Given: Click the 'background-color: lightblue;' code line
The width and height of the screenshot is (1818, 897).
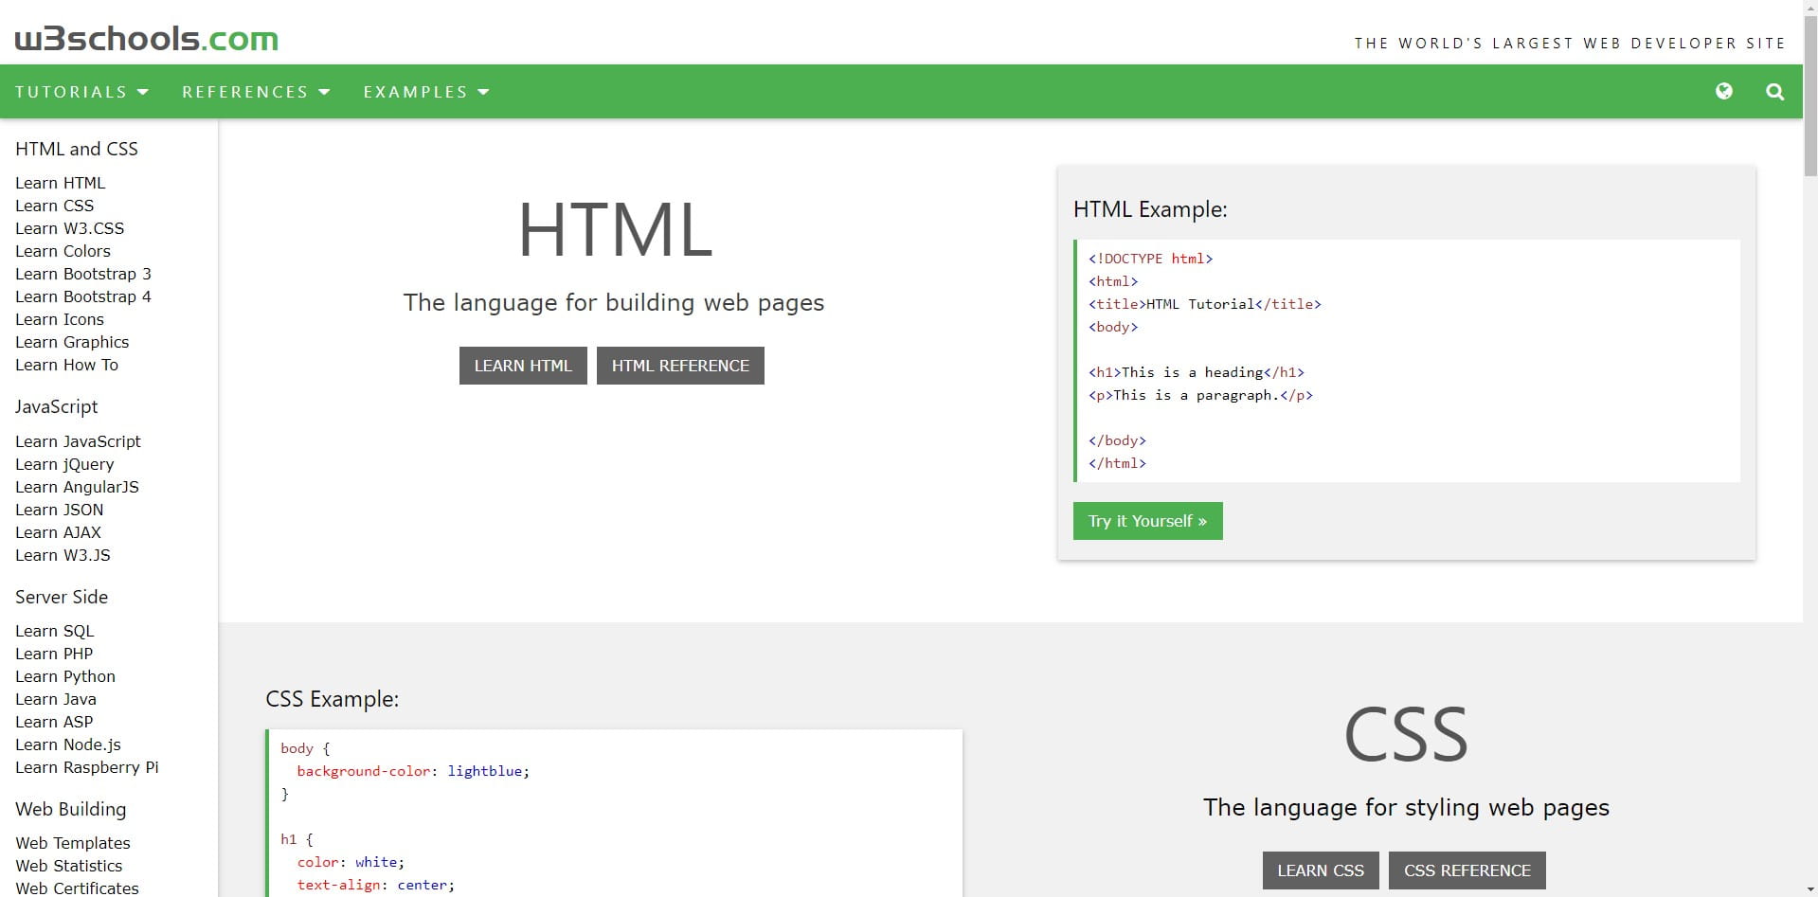Looking at the screenshot, I should [413, 771].
